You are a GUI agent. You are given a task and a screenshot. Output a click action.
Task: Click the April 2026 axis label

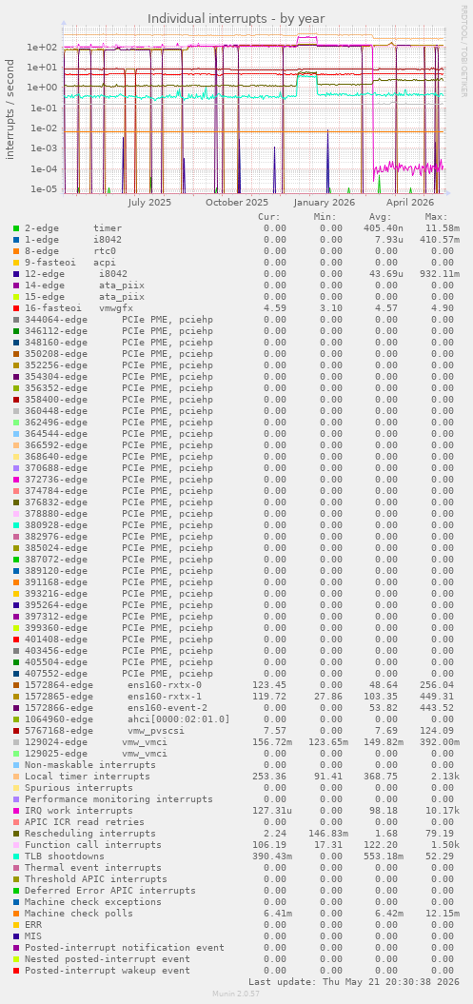(x=409, y=203)
